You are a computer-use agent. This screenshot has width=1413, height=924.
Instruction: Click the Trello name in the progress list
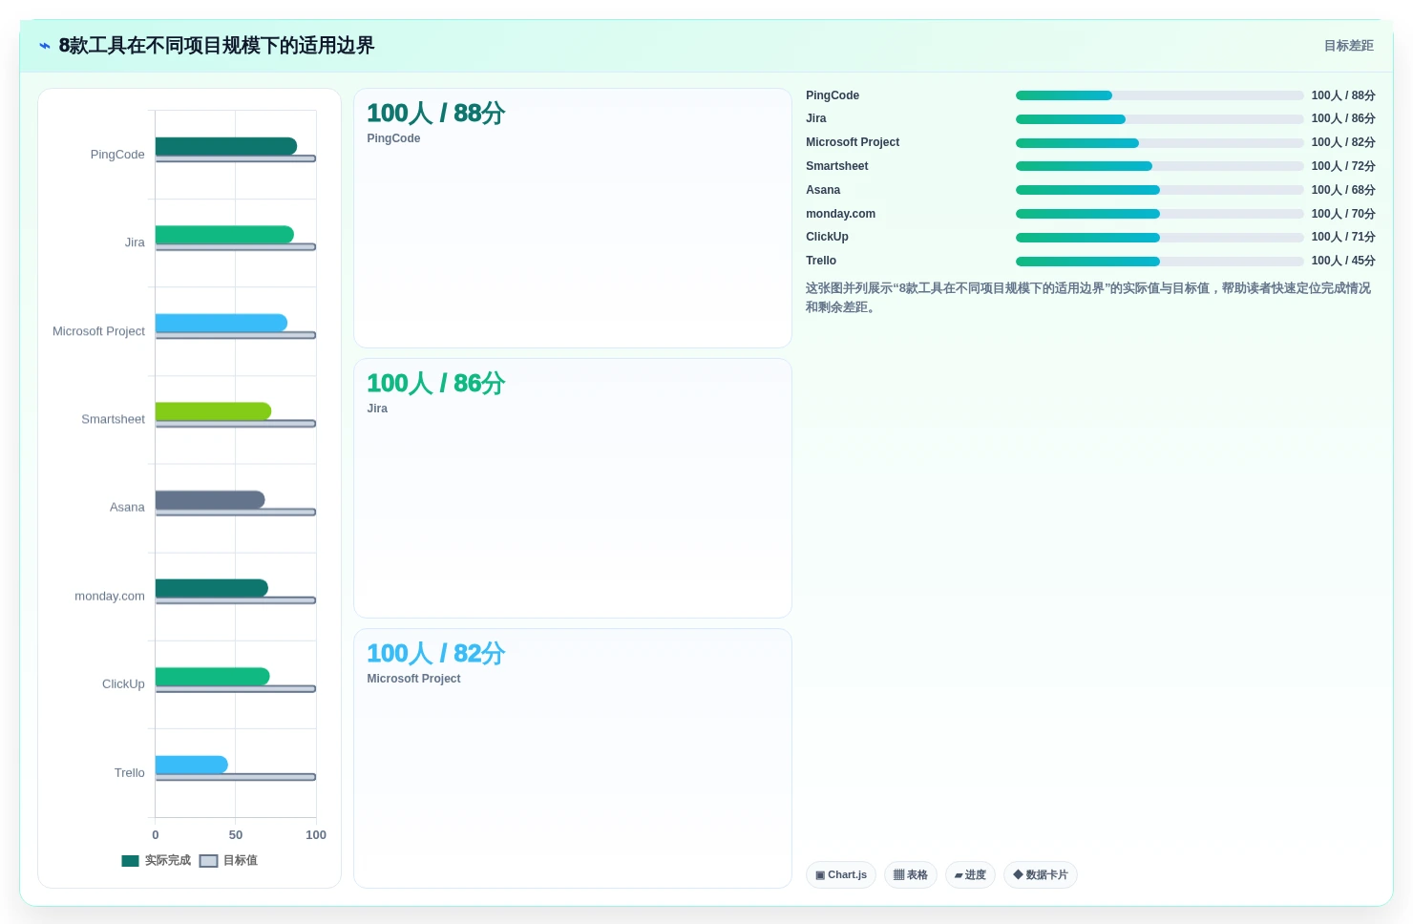(x=821, y=261)
